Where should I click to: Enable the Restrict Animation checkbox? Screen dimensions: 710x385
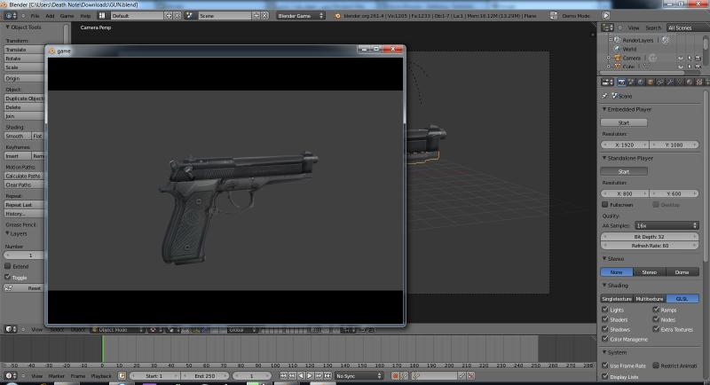click(656, 365)
